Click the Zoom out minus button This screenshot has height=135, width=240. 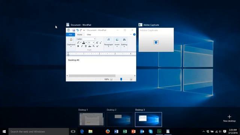111,79
